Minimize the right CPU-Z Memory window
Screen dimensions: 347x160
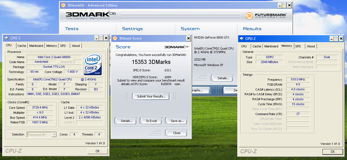click(332, 39)
